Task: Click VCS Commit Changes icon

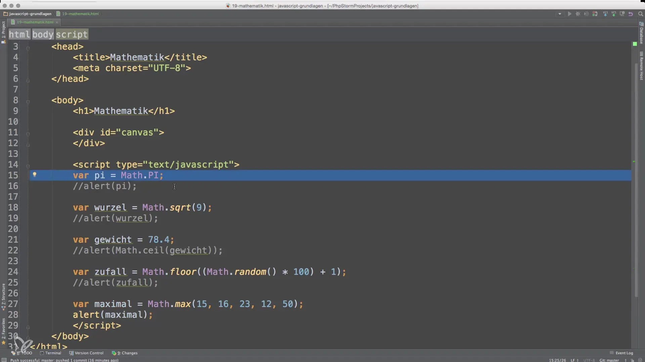Action: pyautogui.click(x=614, y=14)
